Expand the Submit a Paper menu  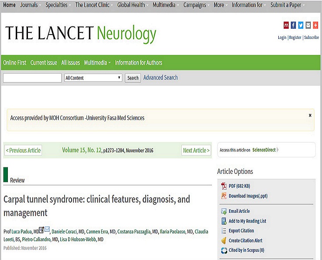pyautogui.click(x=287, y=5)
